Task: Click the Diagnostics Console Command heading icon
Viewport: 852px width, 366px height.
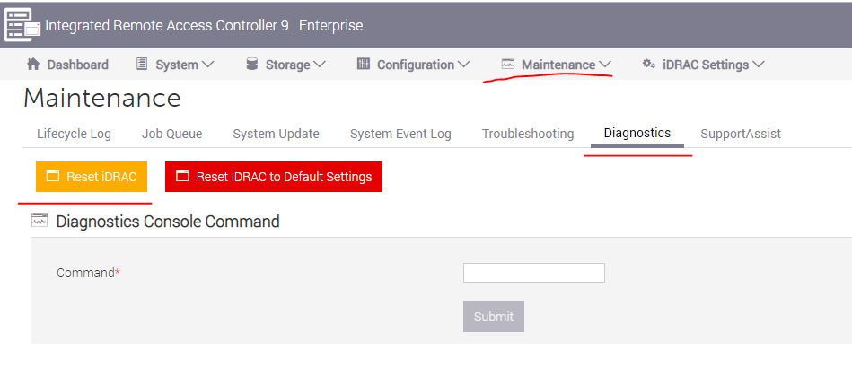Action: (40, 221)
